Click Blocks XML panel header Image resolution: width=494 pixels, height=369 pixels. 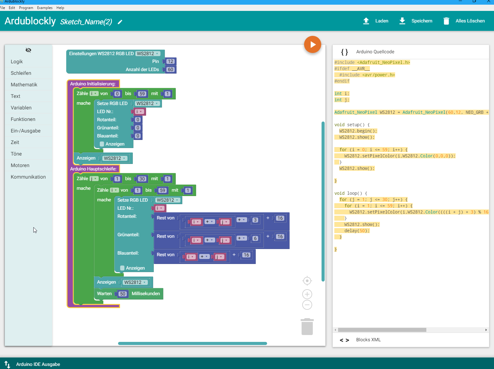(411, 340)
